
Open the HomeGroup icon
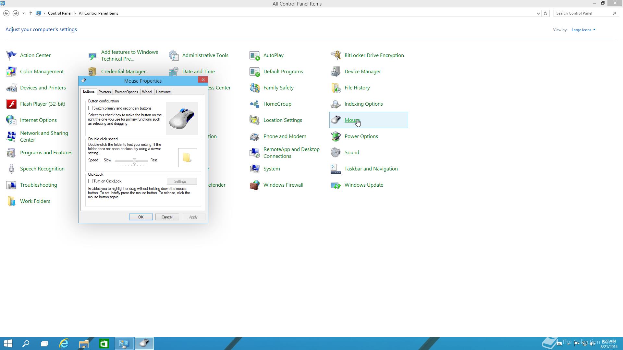[255, 104]
